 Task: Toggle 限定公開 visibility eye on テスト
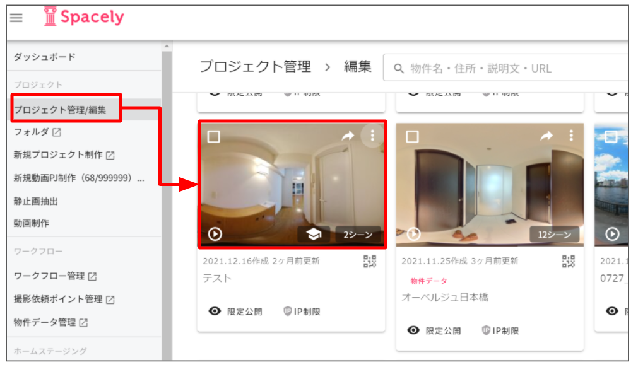point(215,312)
